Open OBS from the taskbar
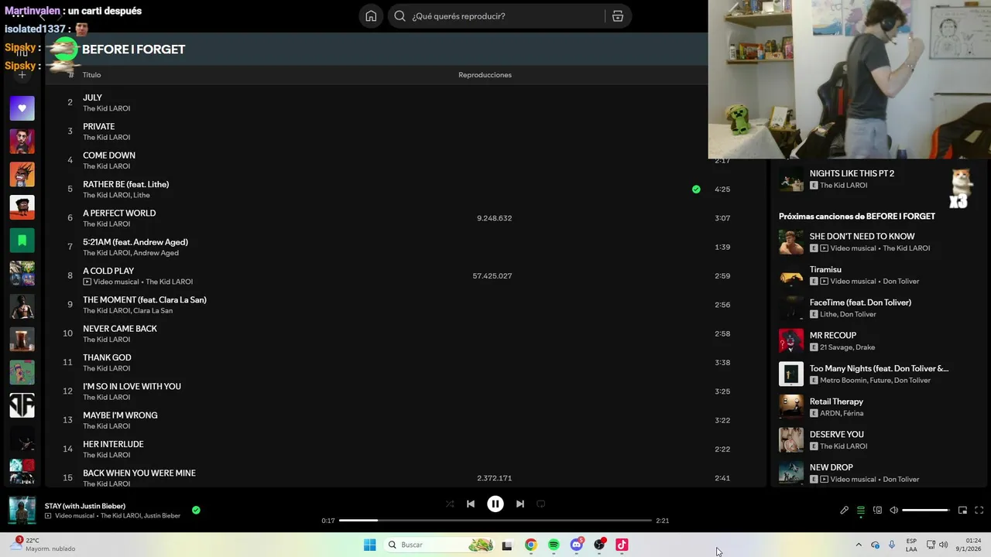Image resolution: width=991 pixels, height=557 pixels. (599, 545)
